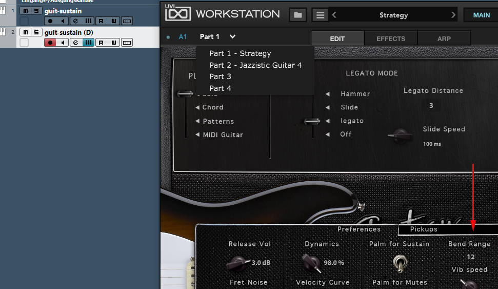Toggle monitor speaker on track 1 guit-sustain

point(63,21)
